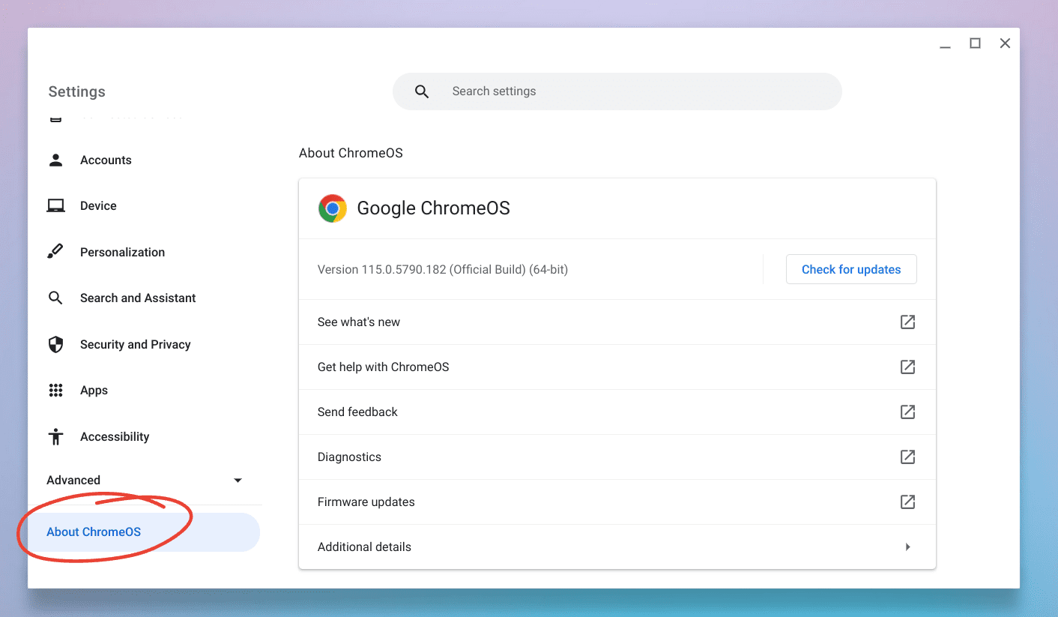The width and height of the screenshot is (1058, 617).
Task: Click the magnifier icon in search bar
Action: pos(422,91)
